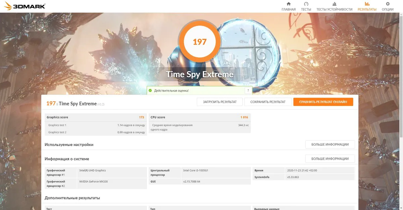Click Используемые настройки section heading
Viewport: 403px width, 210px height.
69,145
